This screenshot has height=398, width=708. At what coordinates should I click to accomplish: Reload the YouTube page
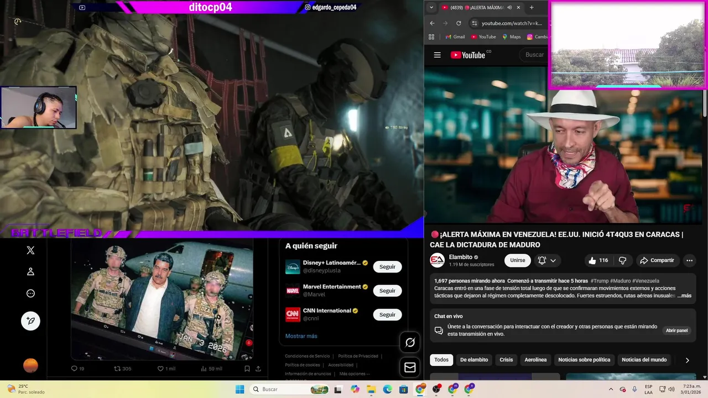(x=459, y=23)
